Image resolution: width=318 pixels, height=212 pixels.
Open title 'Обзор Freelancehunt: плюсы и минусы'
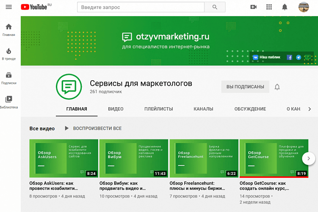(197, 186)
